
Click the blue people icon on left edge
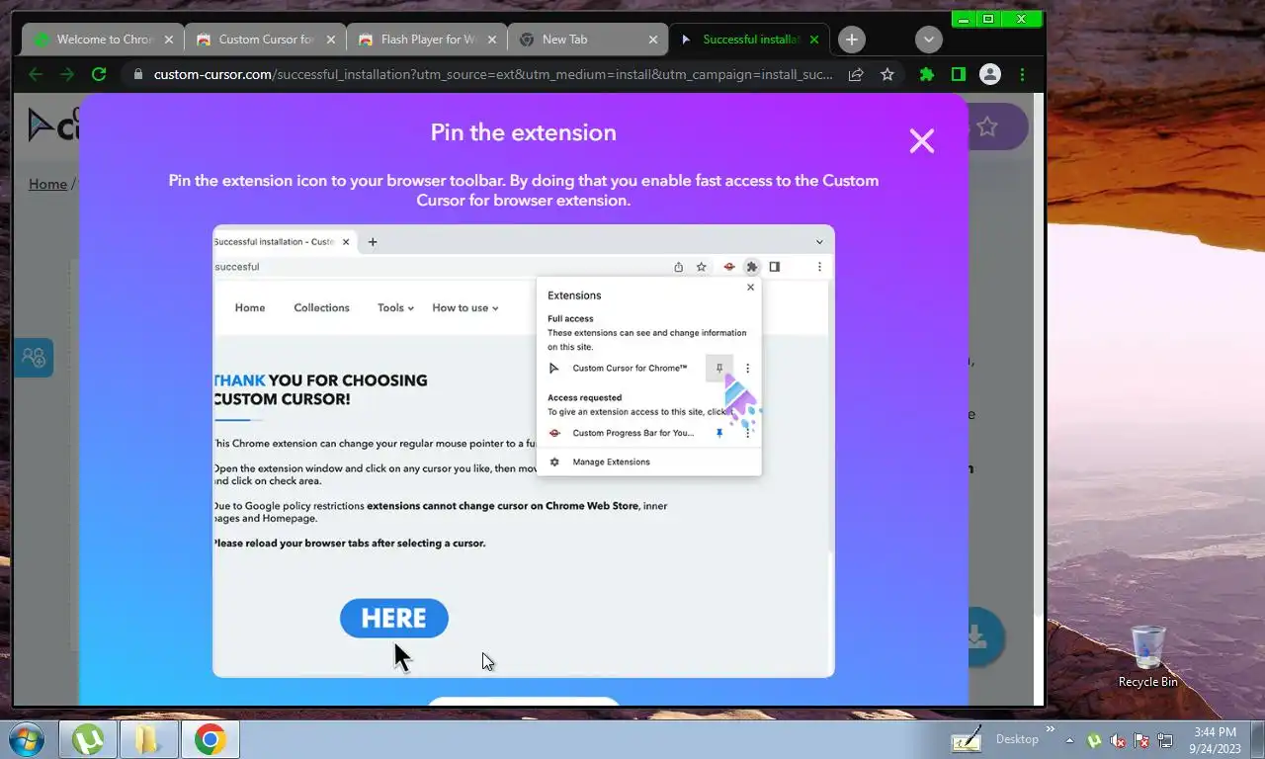pos(34,357)
